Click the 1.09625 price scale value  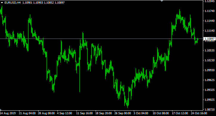coord(209,80)
